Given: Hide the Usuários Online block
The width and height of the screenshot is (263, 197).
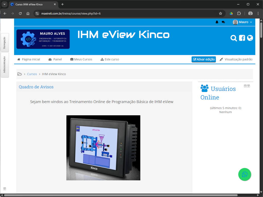Looking at the screenshot, I should click(245, 86).
